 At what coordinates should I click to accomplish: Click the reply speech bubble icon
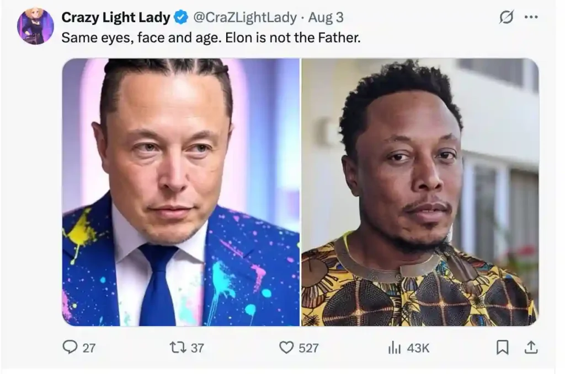[70, 347]
